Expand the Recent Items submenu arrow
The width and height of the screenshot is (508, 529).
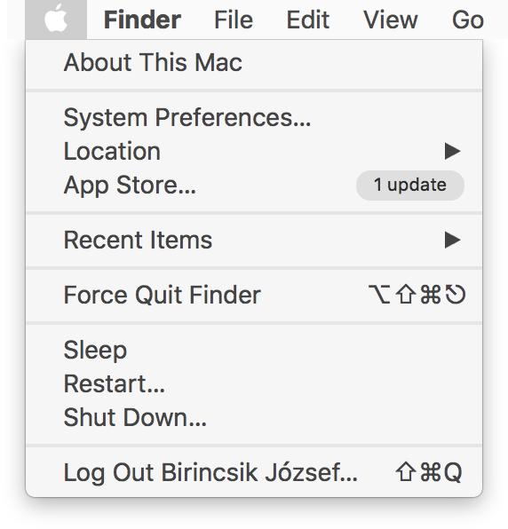pyautogui.click(x=453, y=240)
